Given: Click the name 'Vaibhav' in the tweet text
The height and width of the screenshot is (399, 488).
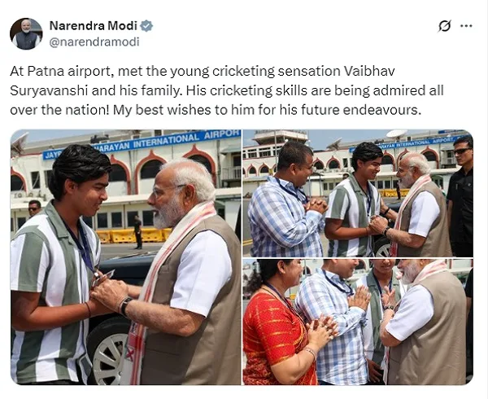Looking at the screenshot, I should 369,72.
